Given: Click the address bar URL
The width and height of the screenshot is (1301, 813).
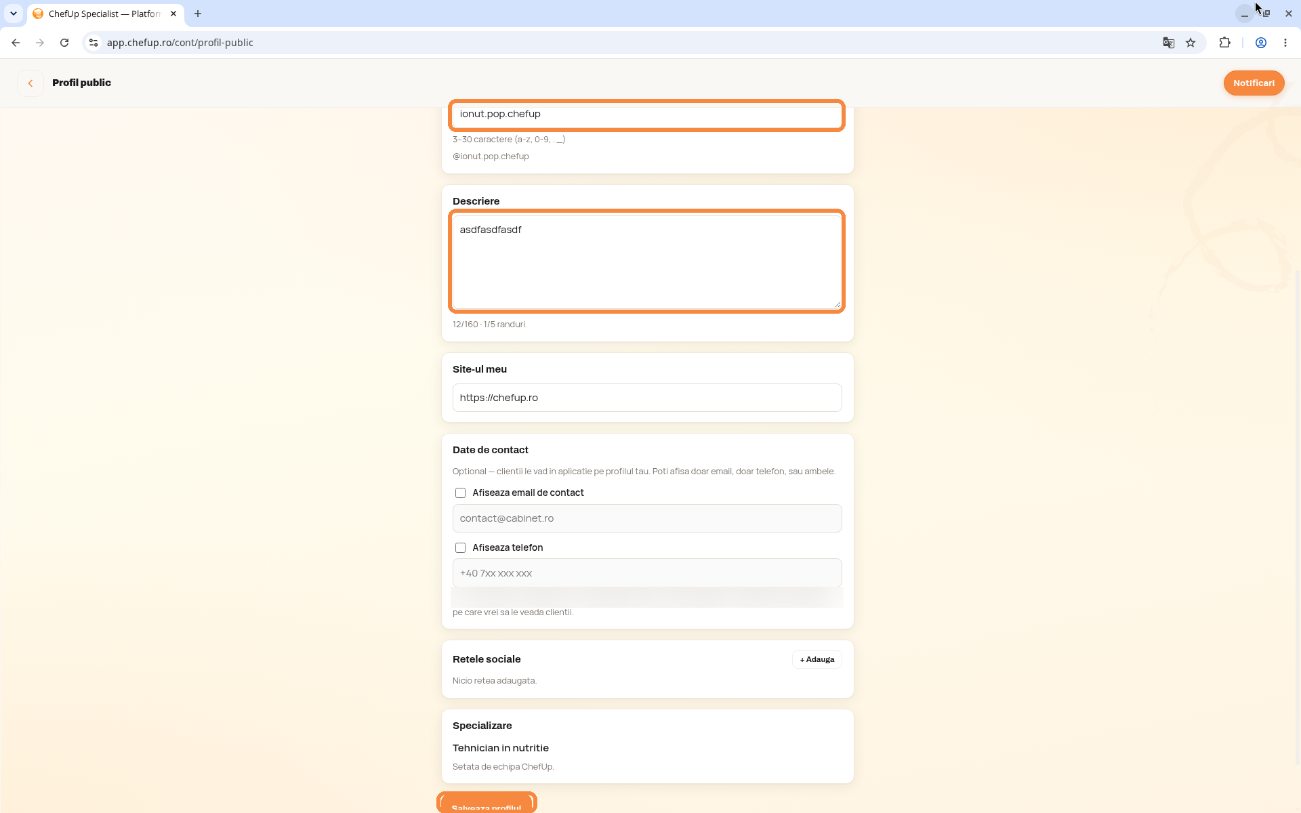Looking at the screenshot, I should click(x=180, y=43).
